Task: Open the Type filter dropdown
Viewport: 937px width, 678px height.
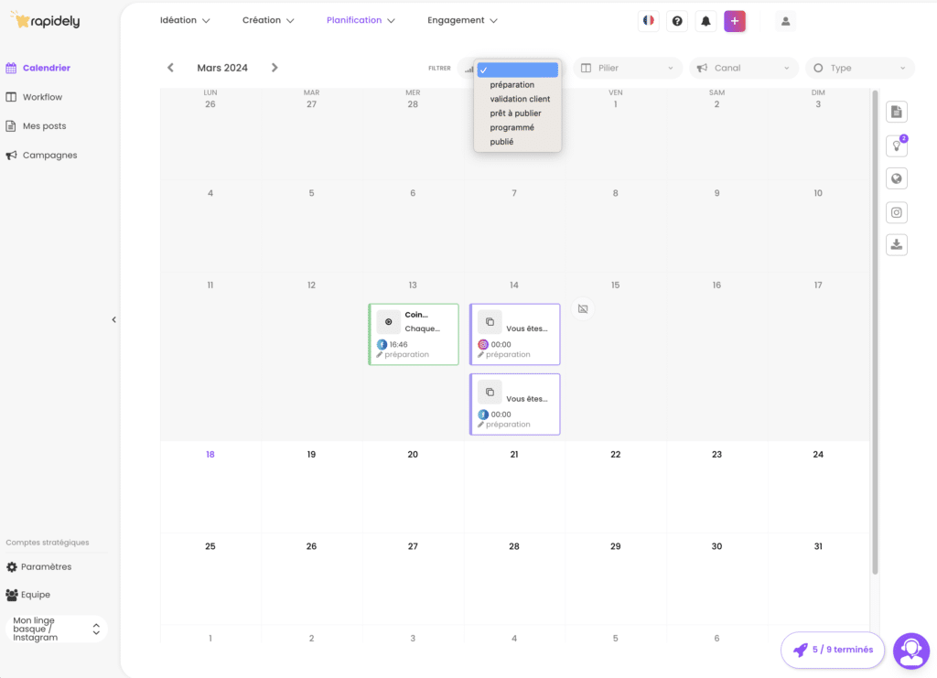Action: point(859,68)
